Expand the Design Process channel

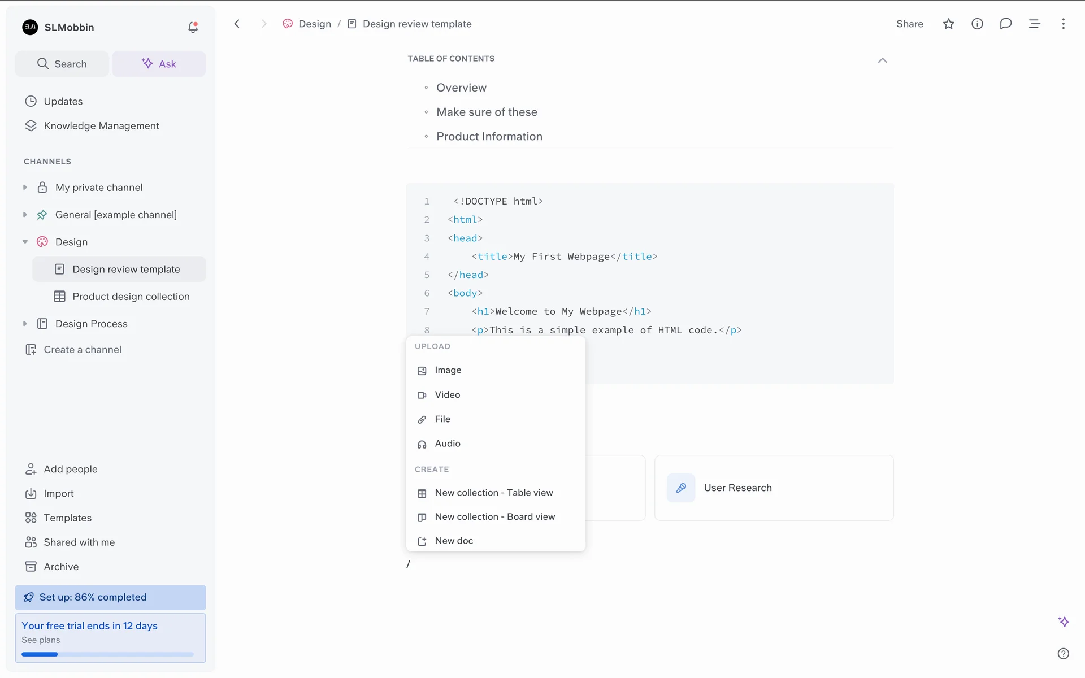[x=25, y=324]
